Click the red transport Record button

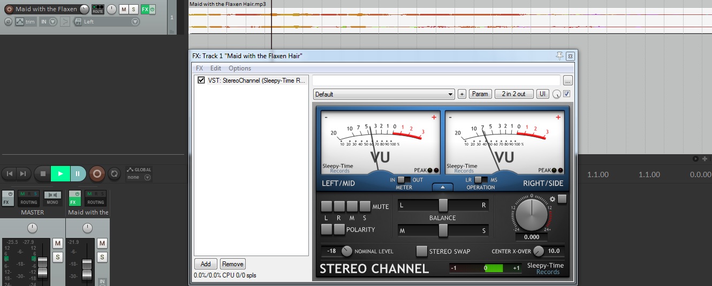97,173
